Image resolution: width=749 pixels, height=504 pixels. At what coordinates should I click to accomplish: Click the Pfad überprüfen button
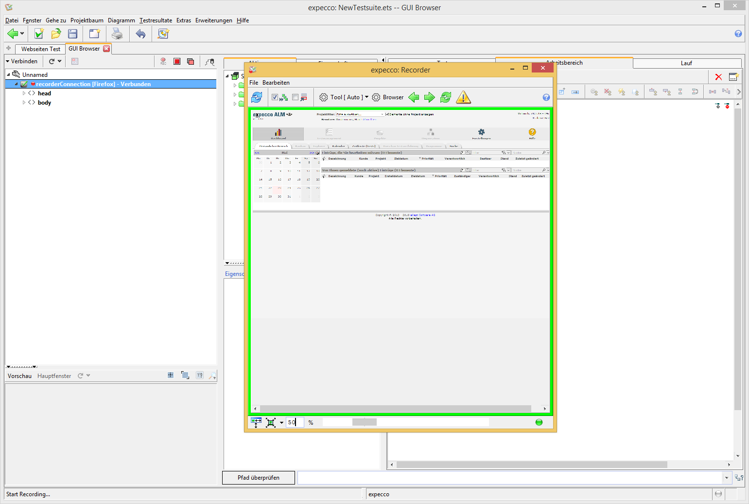click(x=258, y=478)
